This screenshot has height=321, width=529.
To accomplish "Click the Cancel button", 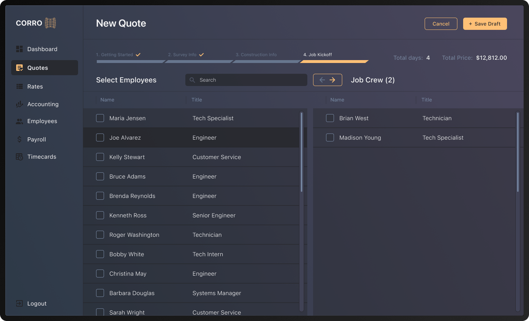I will click(x=441, y=24).
